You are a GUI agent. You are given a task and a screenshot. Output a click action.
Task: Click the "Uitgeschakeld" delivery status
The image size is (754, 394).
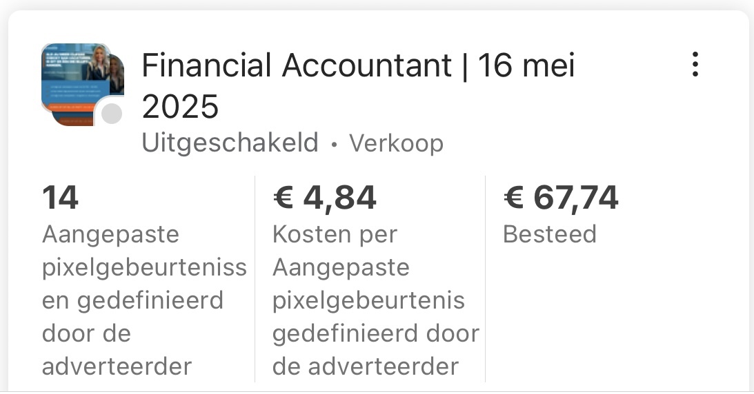pos(230,143)
